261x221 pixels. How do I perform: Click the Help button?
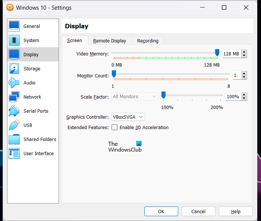pos(236,211)
